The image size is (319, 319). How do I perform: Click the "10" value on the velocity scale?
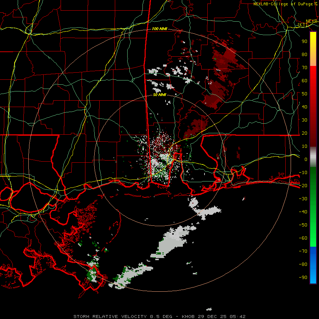[x=304, y=146]
